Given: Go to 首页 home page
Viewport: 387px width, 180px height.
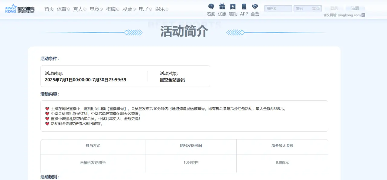Looking at the screenshot, I should tap(49, 9).
